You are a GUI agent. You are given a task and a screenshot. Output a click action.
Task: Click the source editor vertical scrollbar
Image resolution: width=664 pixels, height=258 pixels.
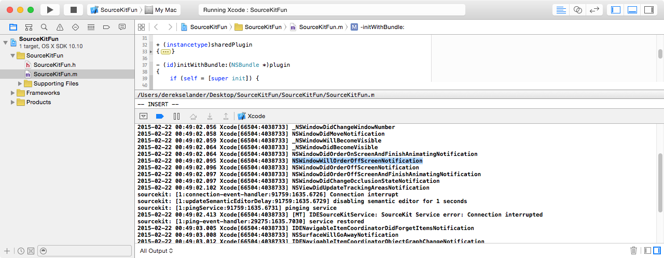(660, 54)
